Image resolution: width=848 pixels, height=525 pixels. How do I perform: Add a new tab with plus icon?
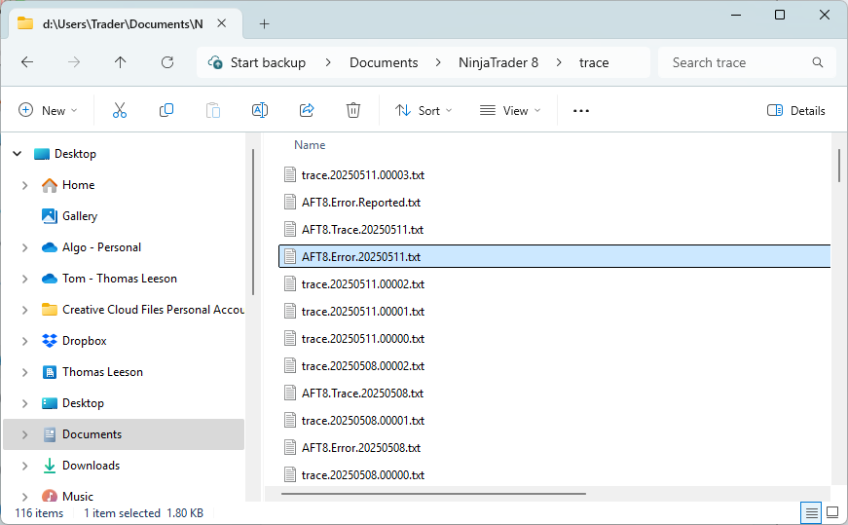[x=264, y=23]
